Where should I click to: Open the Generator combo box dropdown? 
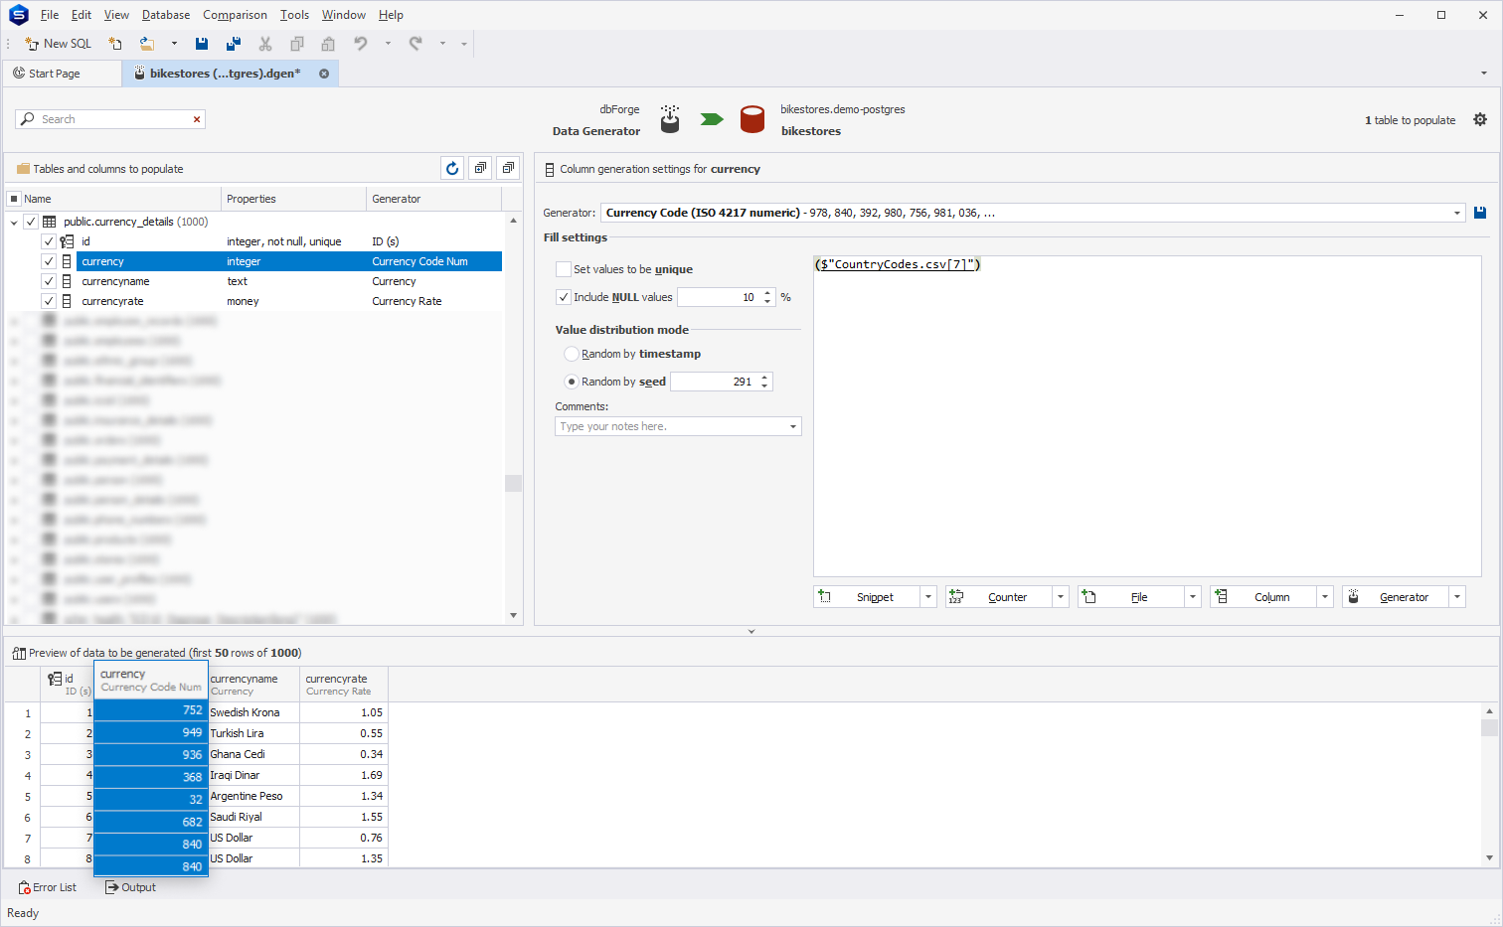[x=1457, y=213]
